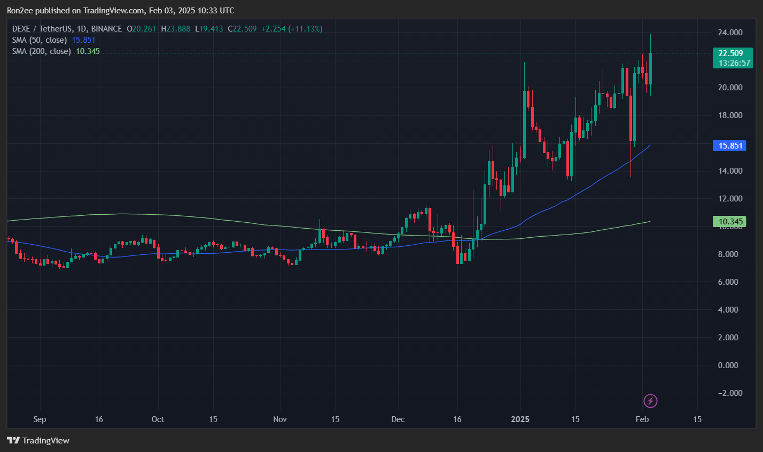Select the Feb label on the time axis
The width and height of the screenshot is (763, 452).
coord(642,419)
